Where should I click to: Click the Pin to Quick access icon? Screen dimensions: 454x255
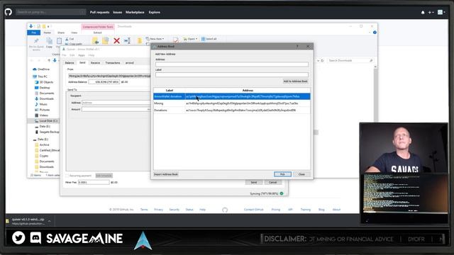click(36, 41)
